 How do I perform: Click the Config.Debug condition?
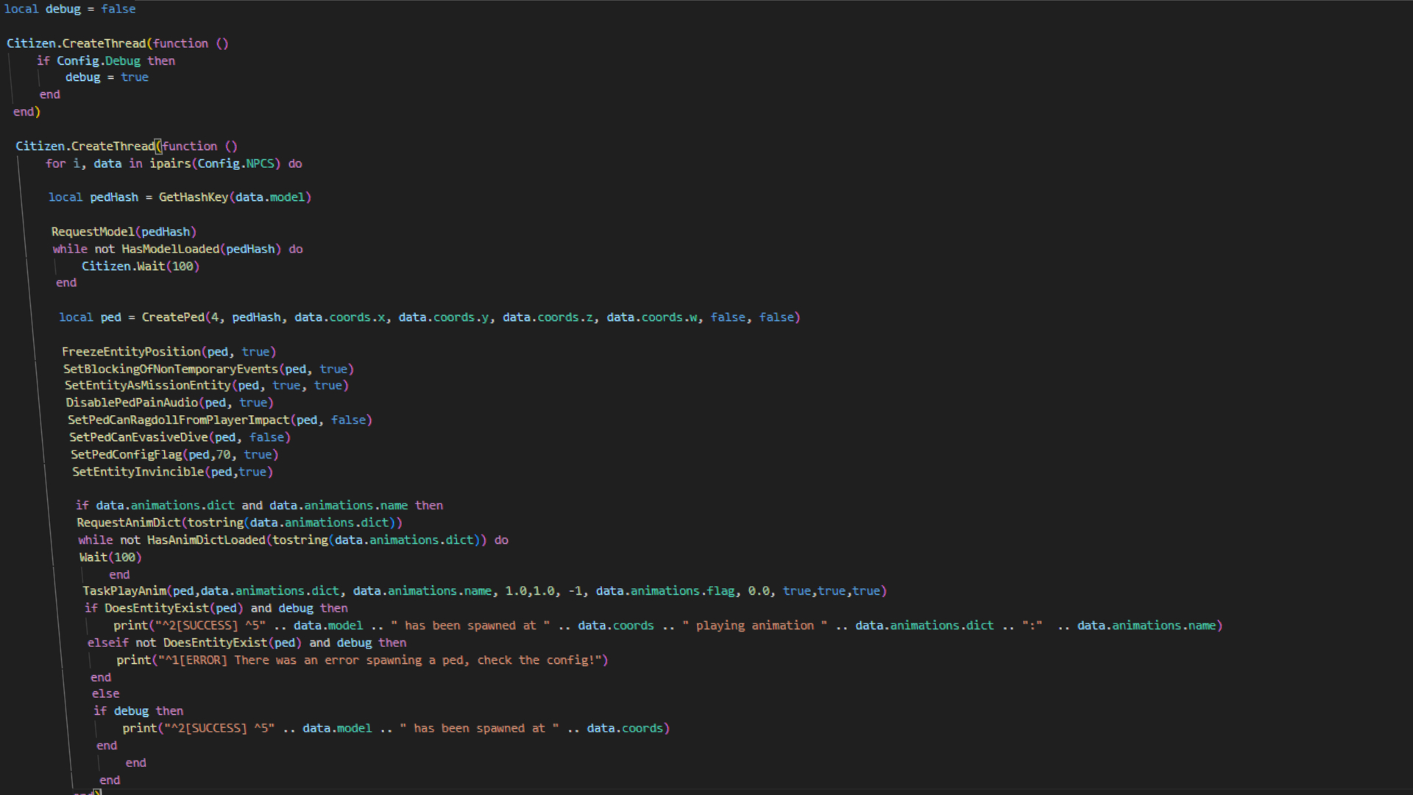(x=99, y=61)
